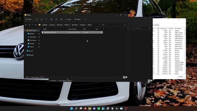This screenshot has width=197, height=111.
Task: Open Documents in Quick access
Action: click(x=33, y=40)
